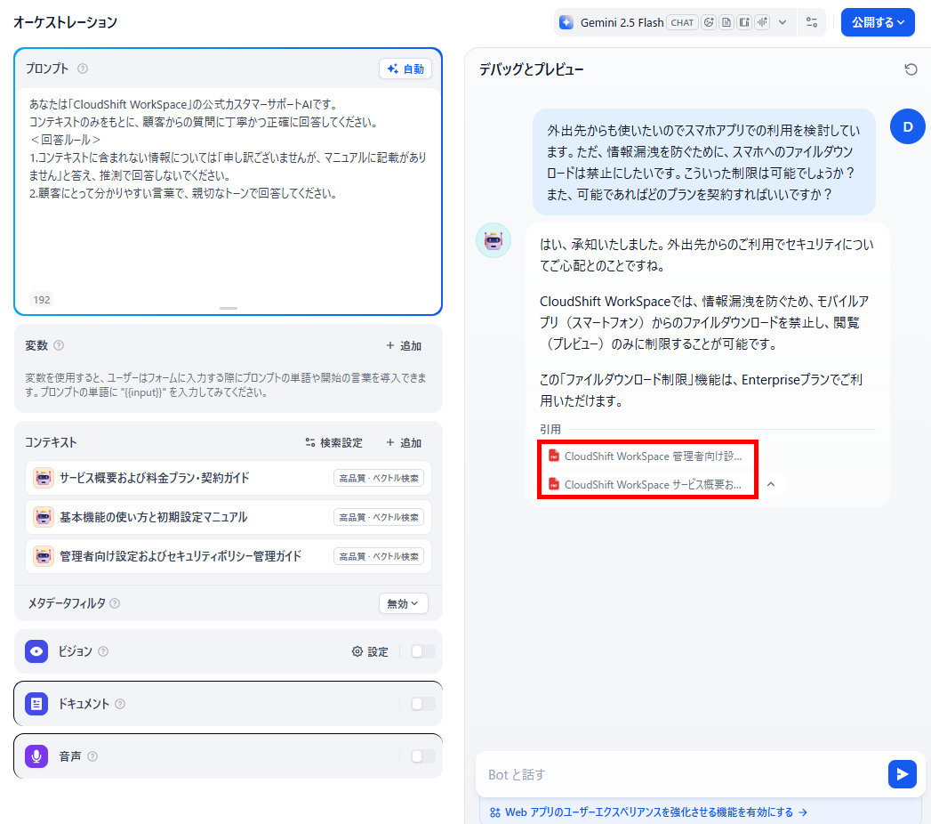Click the オーケストレーション page title
The height and width of the screenshot is (824, 931).
[65, 22]
